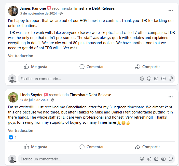Open James Rainone's profile picture

[13, 11]
